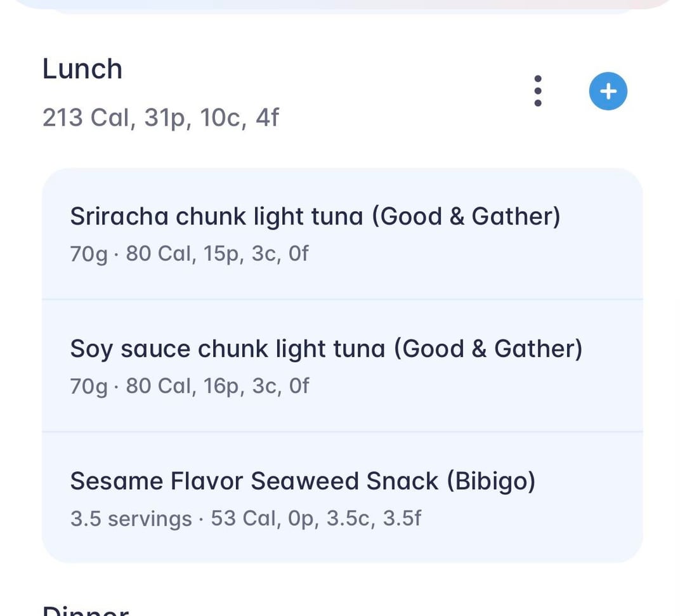Click "(Good & Gather)" brand on Soy sauce tuna
Image resolution: width=685 pixels, height=616 pixels.
488,350
